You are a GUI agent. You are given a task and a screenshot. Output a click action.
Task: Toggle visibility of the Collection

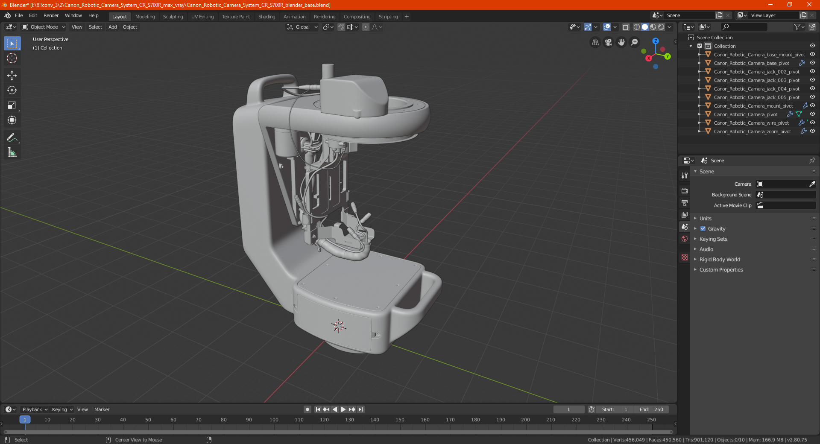(x=812, y=46)
